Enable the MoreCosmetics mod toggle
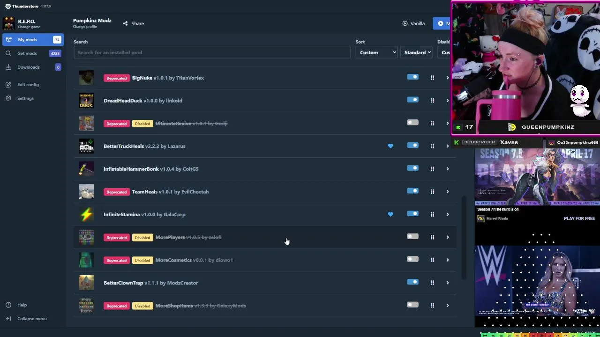The image size is (600, 337). (412, 259)
